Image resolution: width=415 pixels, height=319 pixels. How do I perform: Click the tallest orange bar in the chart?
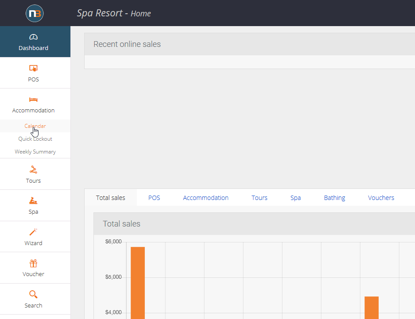(138, 283)
